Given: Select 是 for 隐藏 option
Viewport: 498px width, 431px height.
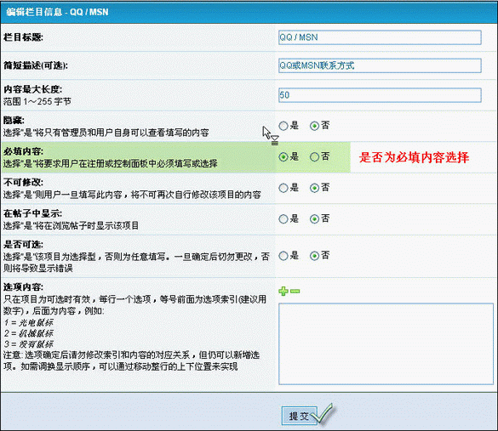Looking at the screenshot, I should point(283,126).
